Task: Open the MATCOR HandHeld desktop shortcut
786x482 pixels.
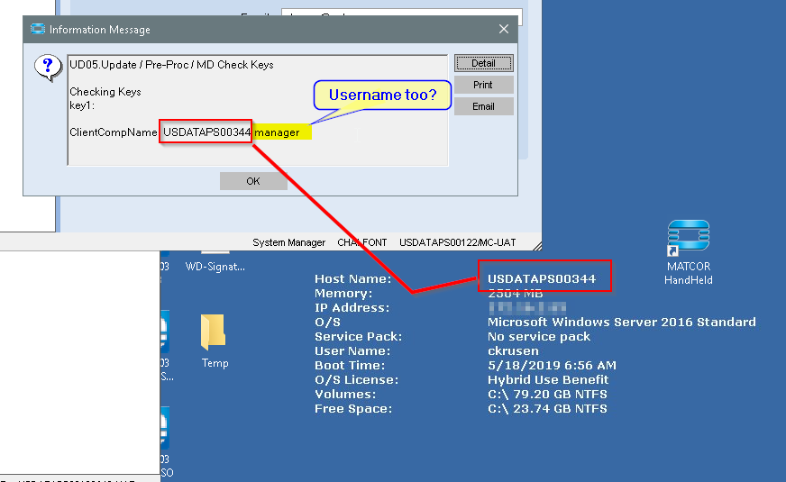Action: tap(689, 252)
